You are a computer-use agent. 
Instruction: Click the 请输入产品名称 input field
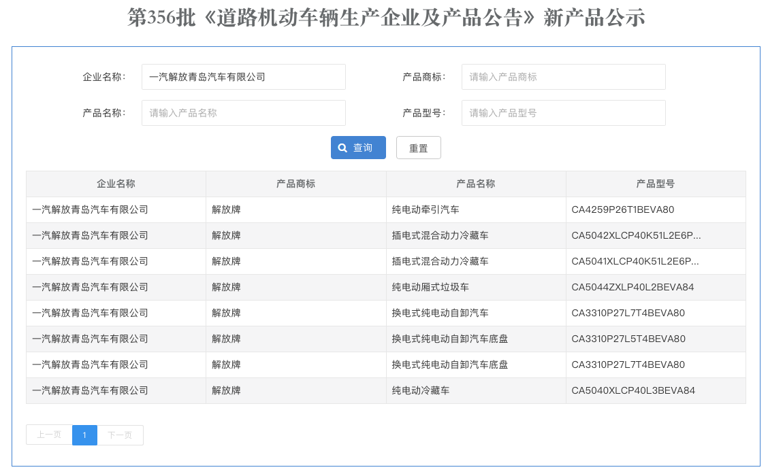click(x=244, y=113)
